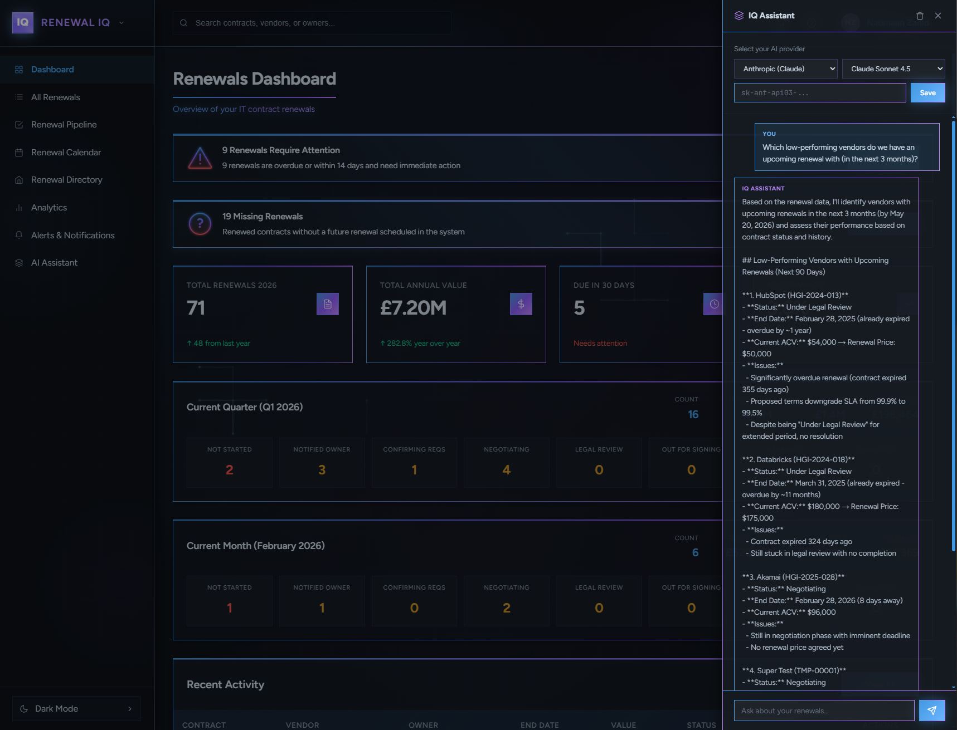Click the END DATE column header
The image size is (957, 730).
pos(540,725)
